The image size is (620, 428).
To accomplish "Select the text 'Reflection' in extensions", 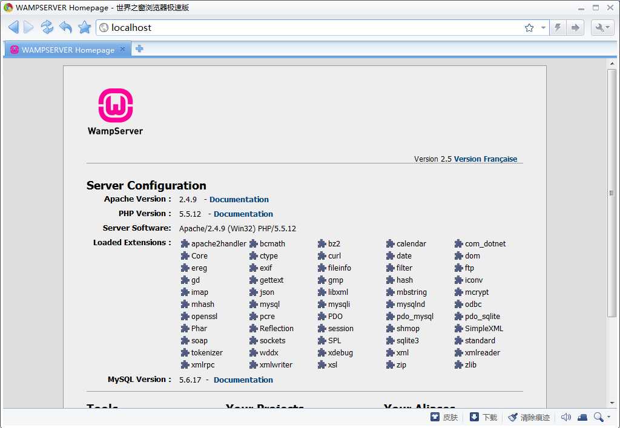I will (x=276, y=328).
